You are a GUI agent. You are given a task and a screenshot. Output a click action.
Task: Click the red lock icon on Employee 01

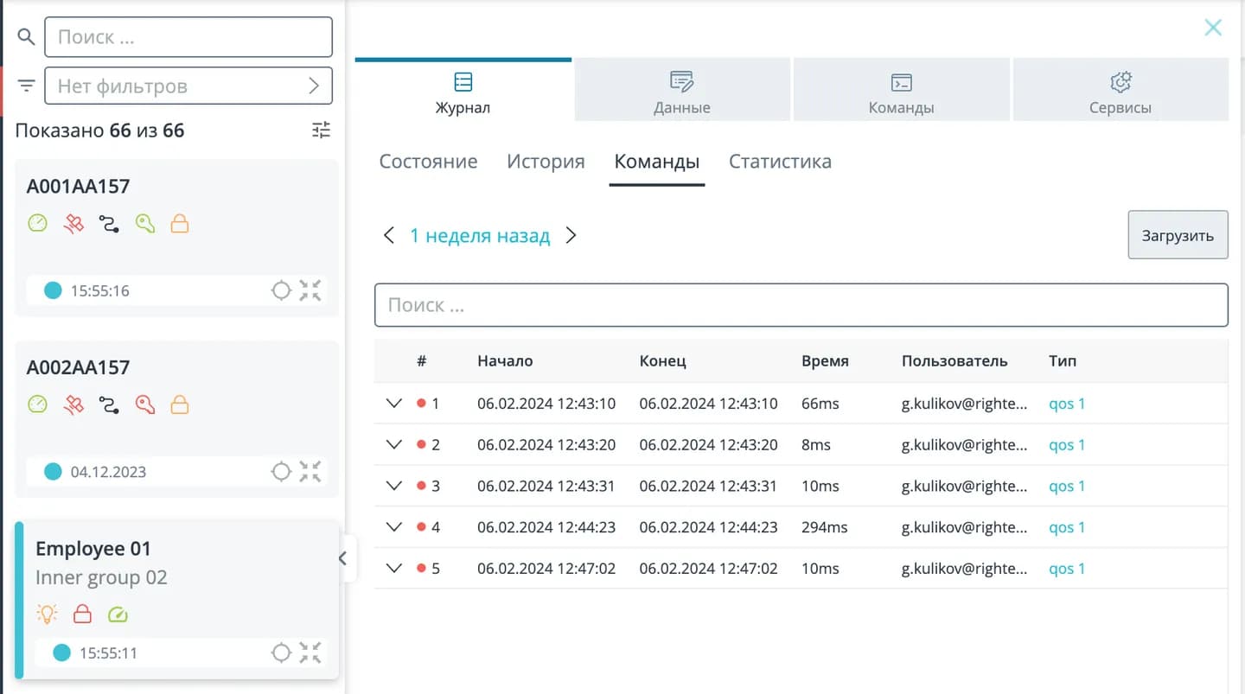pyautogui.click(x=82, y=614)
